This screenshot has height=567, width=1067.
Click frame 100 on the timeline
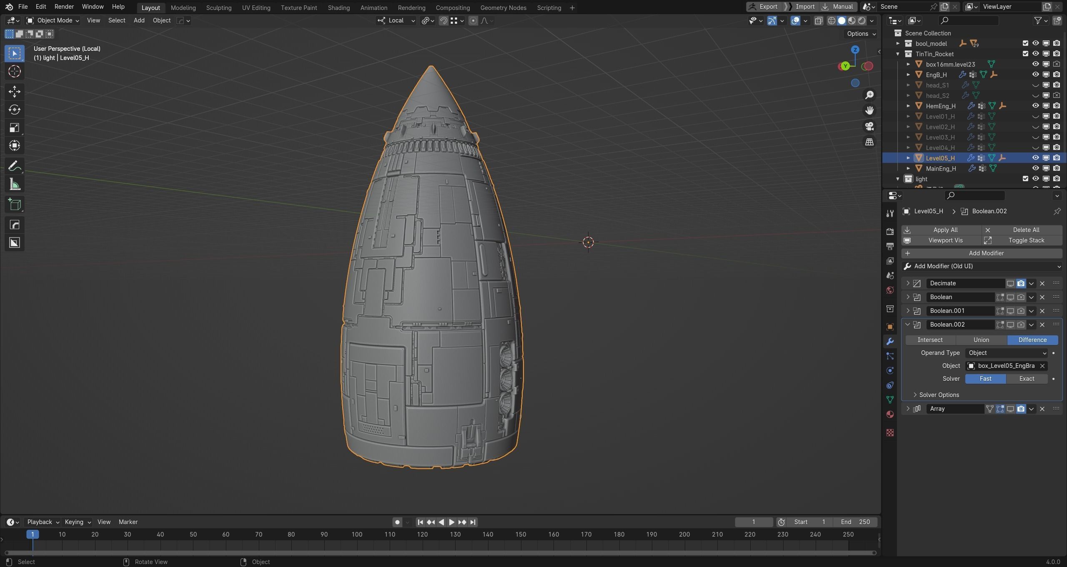pos(357,535)
